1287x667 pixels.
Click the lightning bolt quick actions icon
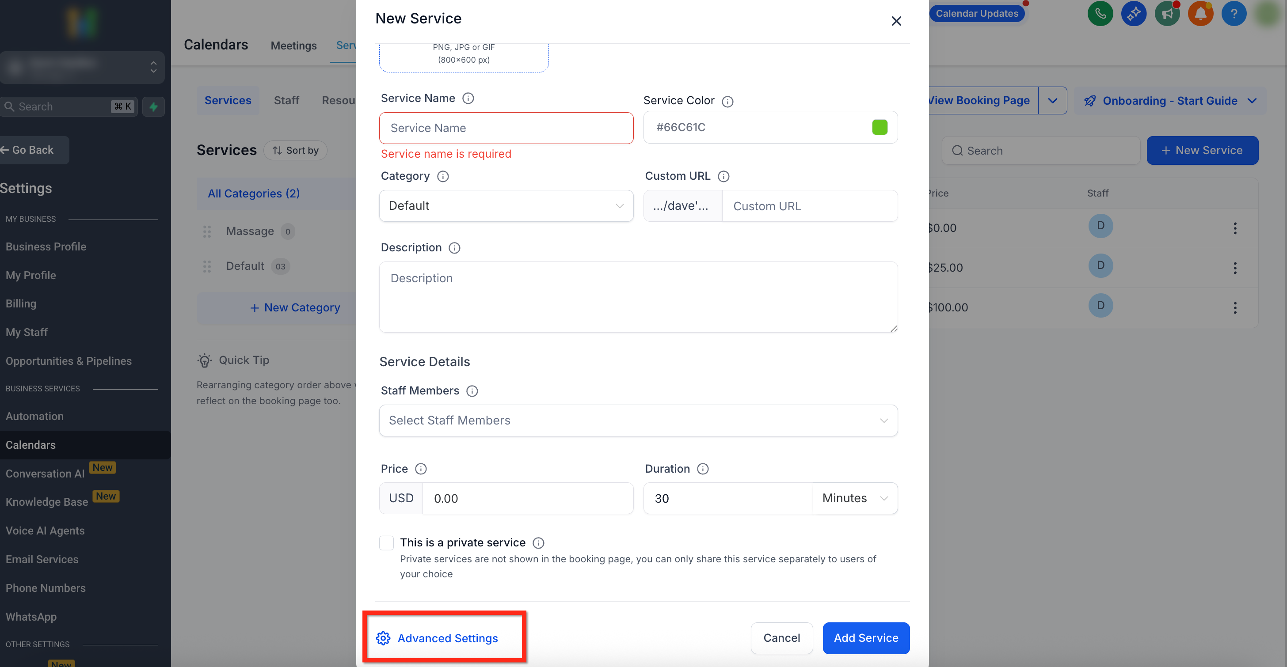point(153,106)
